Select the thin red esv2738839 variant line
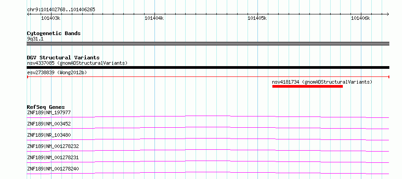 [208, 76]
